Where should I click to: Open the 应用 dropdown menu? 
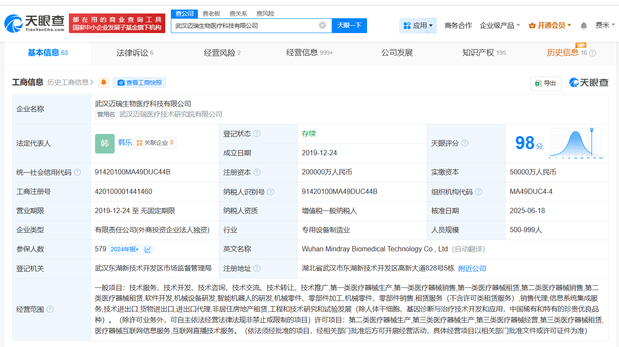click(x=418, y=26)
